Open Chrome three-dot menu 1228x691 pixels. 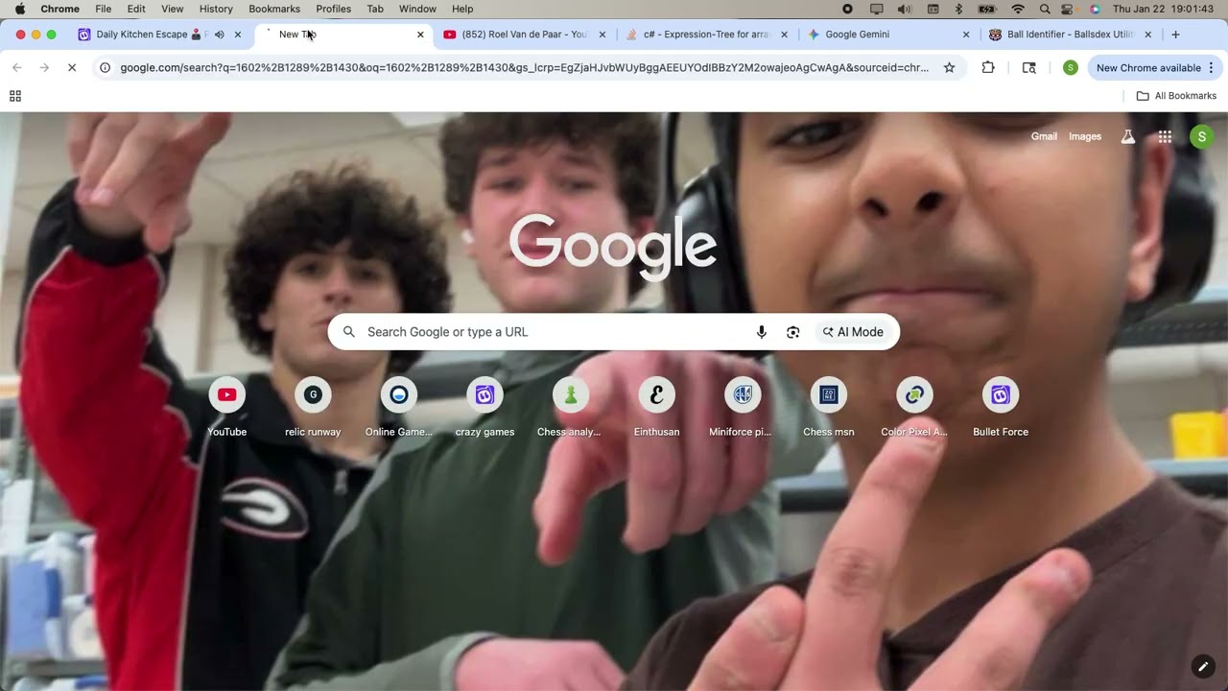[1211, 68]
